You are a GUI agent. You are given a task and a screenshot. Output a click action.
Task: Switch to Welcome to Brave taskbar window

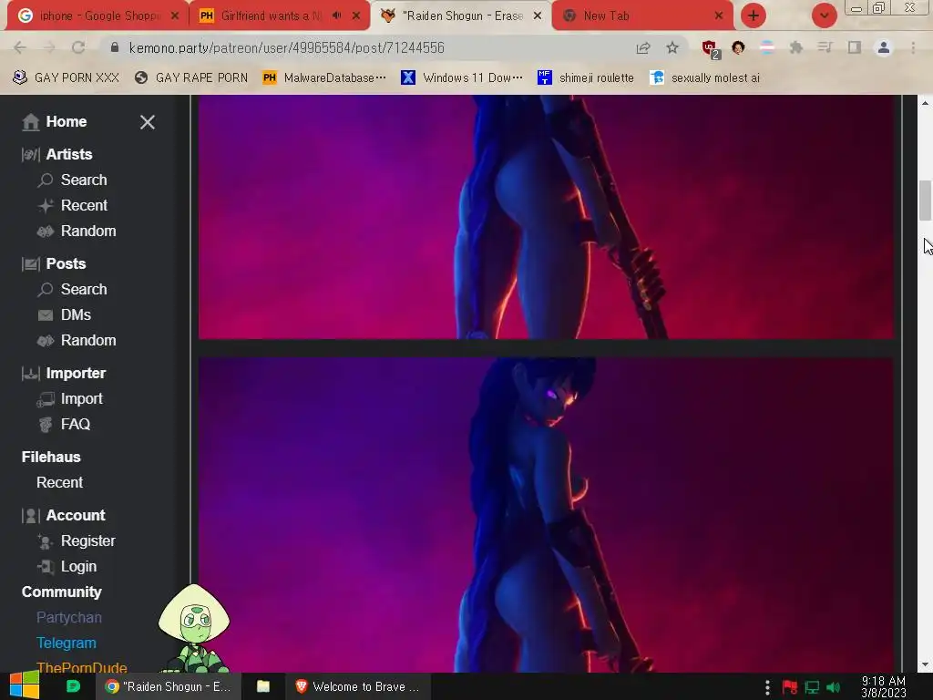pos(358,686)
